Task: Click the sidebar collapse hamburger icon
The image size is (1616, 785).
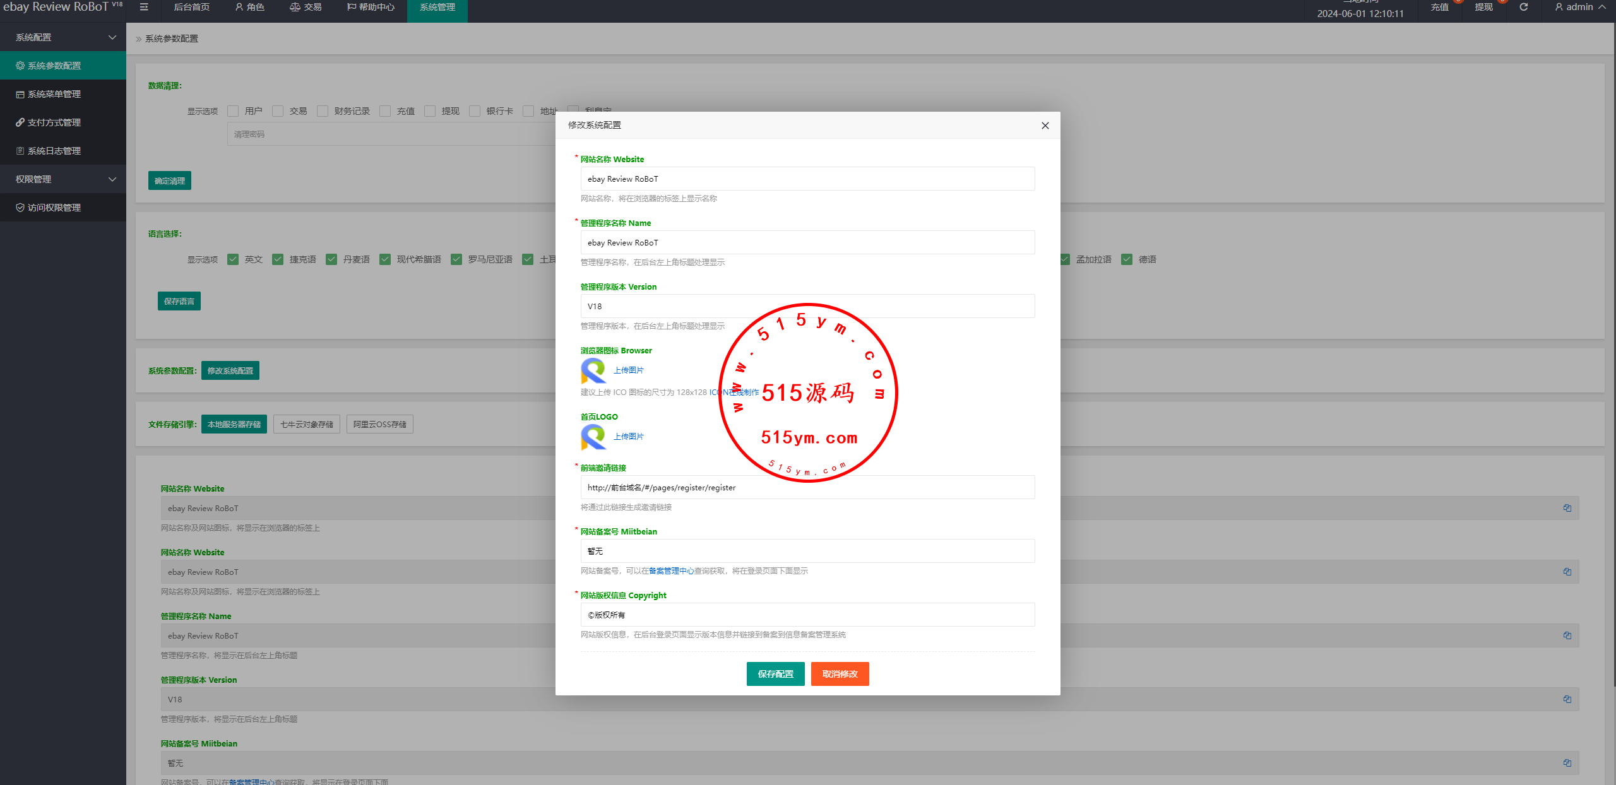Action: tap(144, 7)
